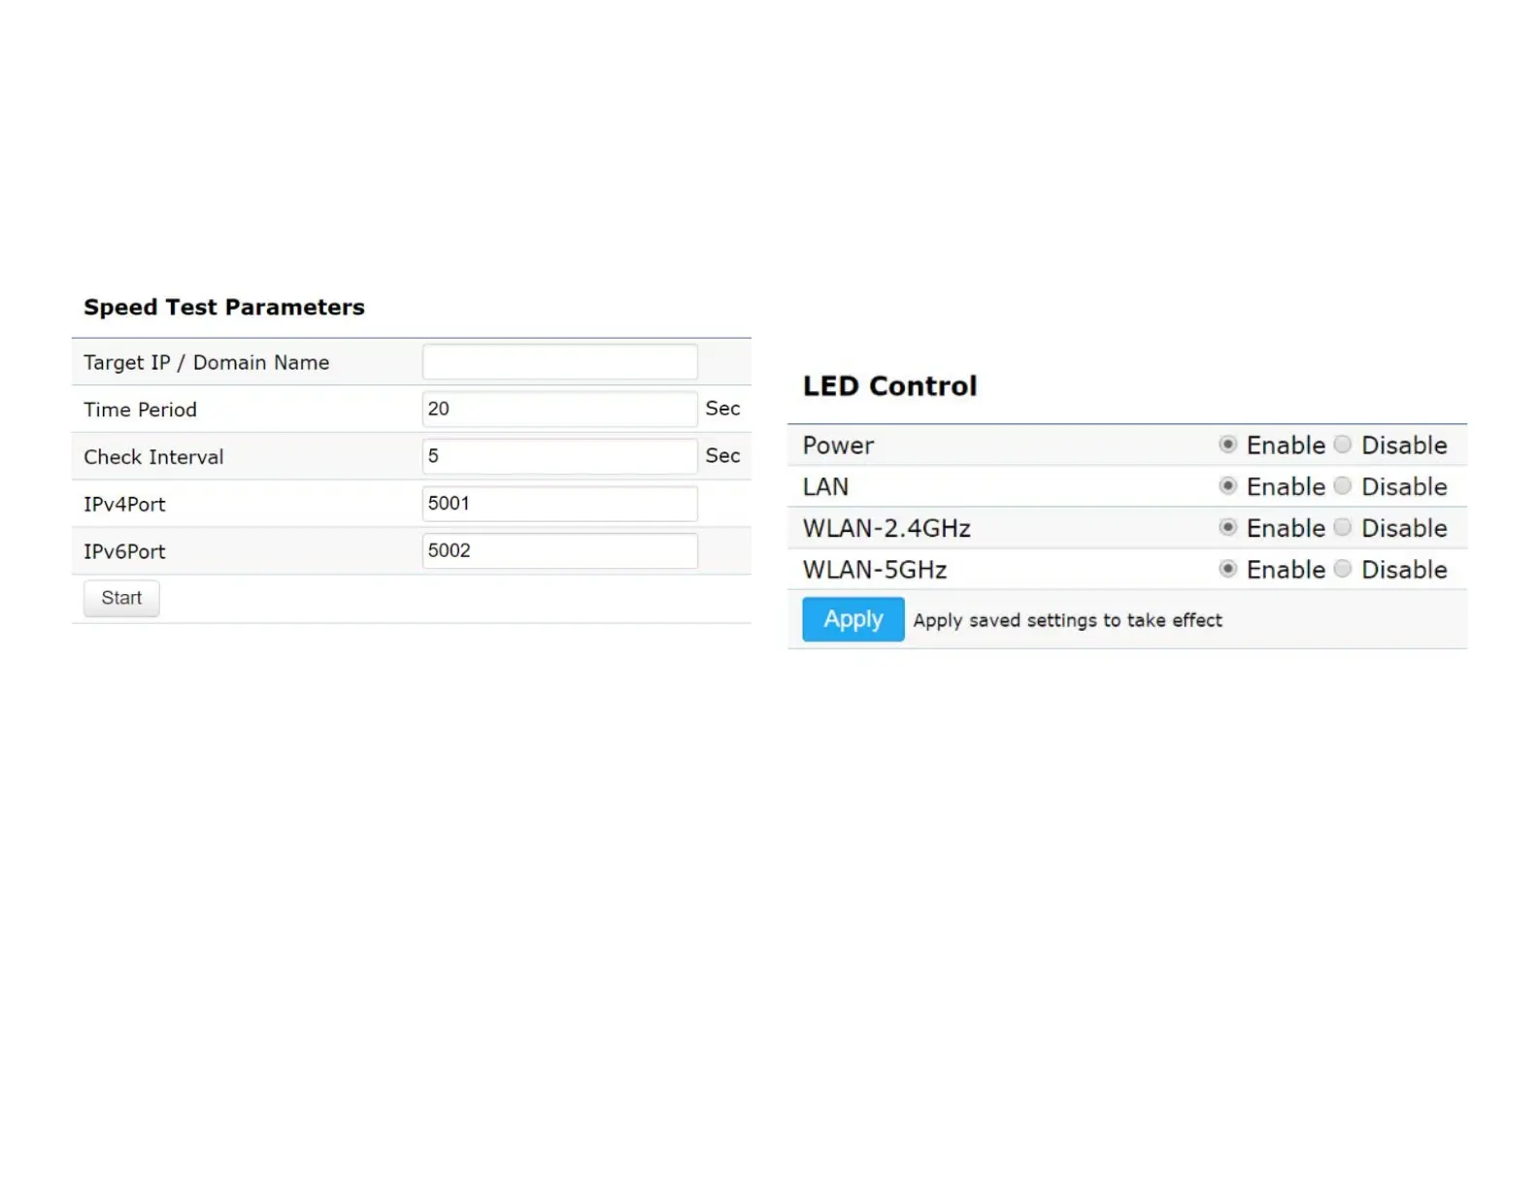Click the Check Interval input field

click(x=559, y=456)
